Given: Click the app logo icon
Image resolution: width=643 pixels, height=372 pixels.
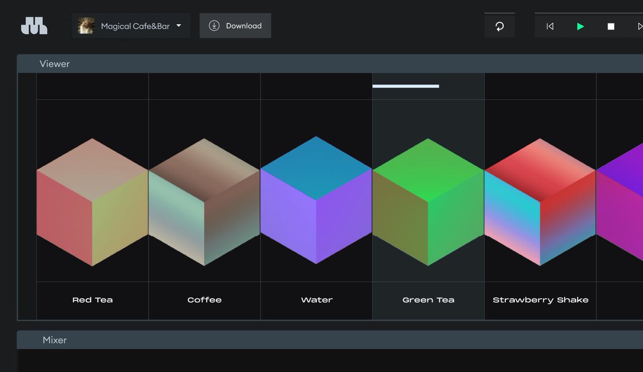Looking at the screenshot, I should 34,26.
